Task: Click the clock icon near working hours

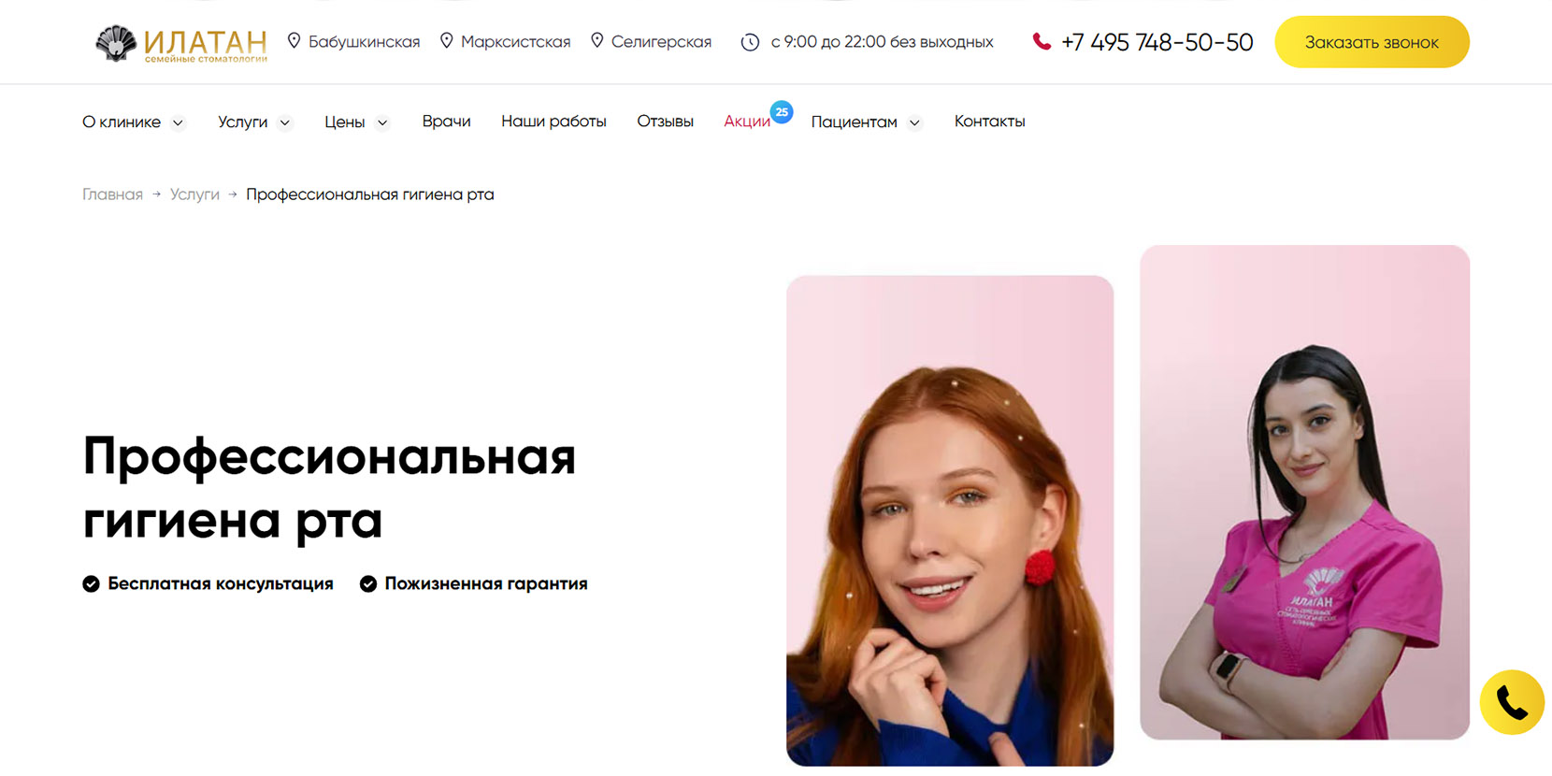Action: point(750,42)
